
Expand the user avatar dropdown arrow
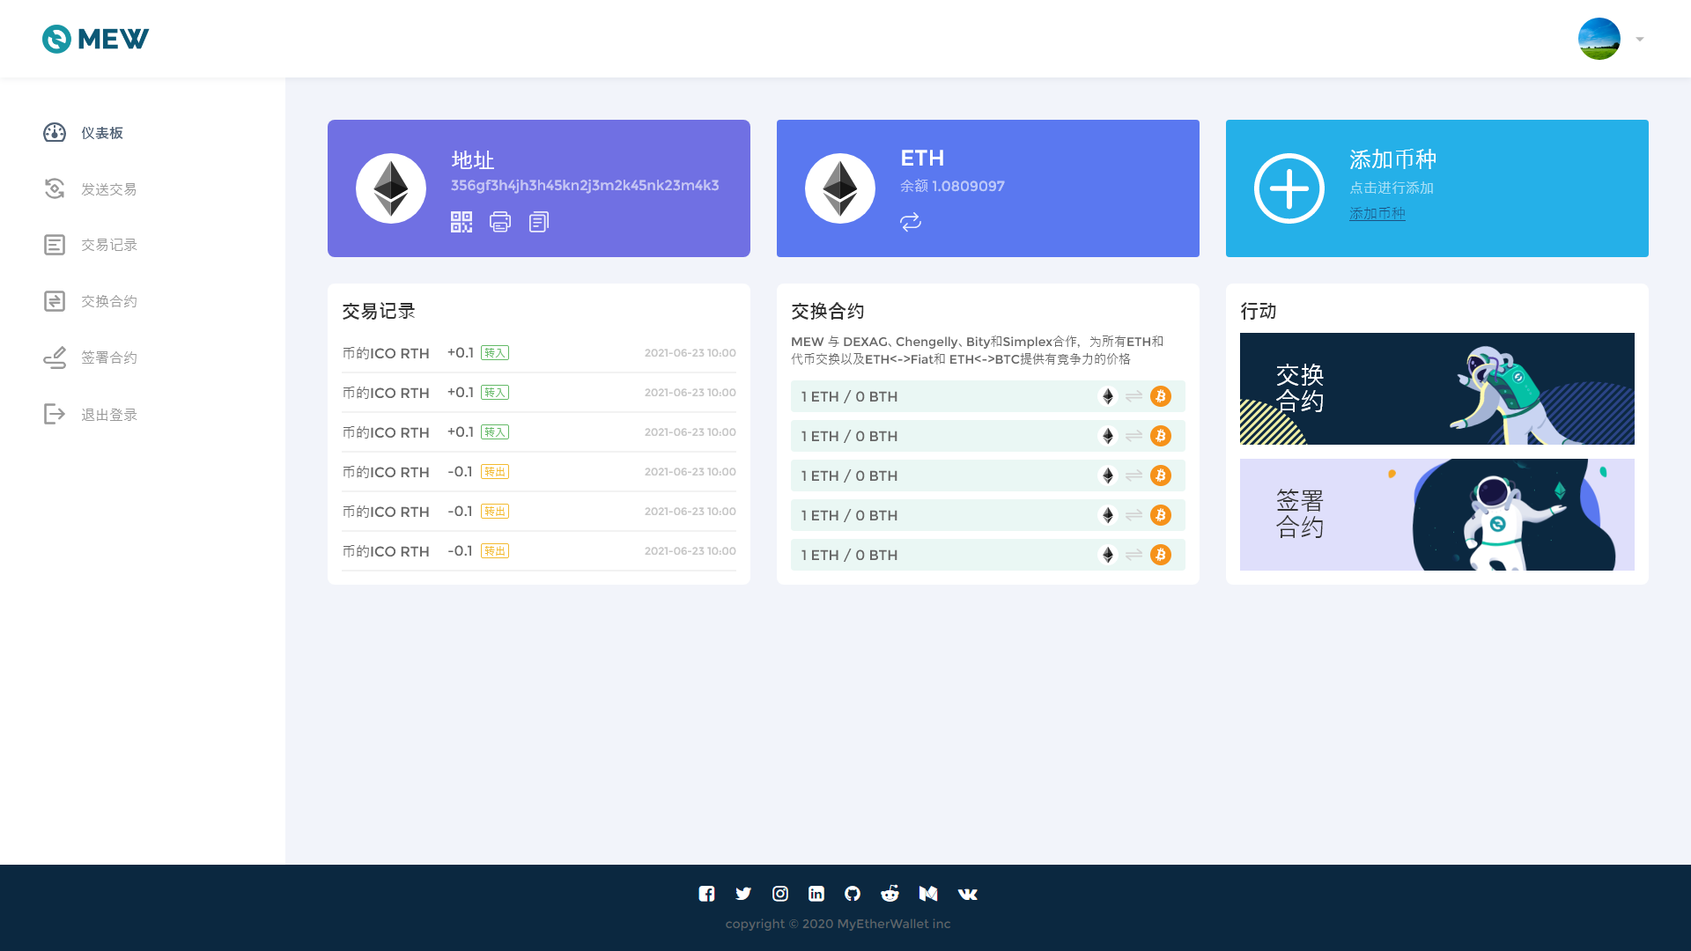[1640, 39]
